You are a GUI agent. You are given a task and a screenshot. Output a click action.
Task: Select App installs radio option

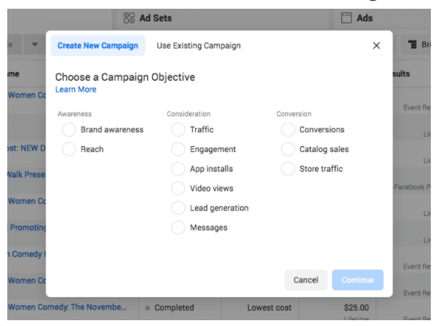(178, 169)
